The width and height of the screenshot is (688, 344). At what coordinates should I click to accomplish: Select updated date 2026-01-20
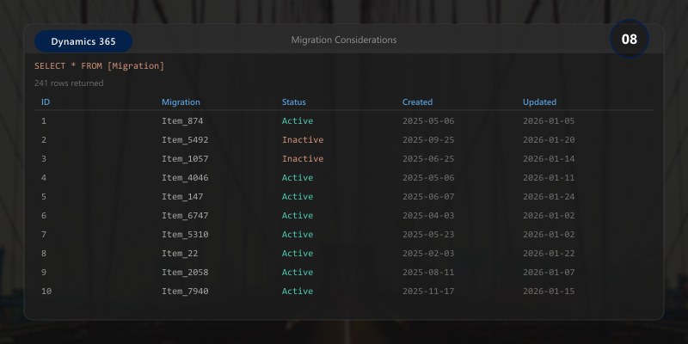click(549, 140)
